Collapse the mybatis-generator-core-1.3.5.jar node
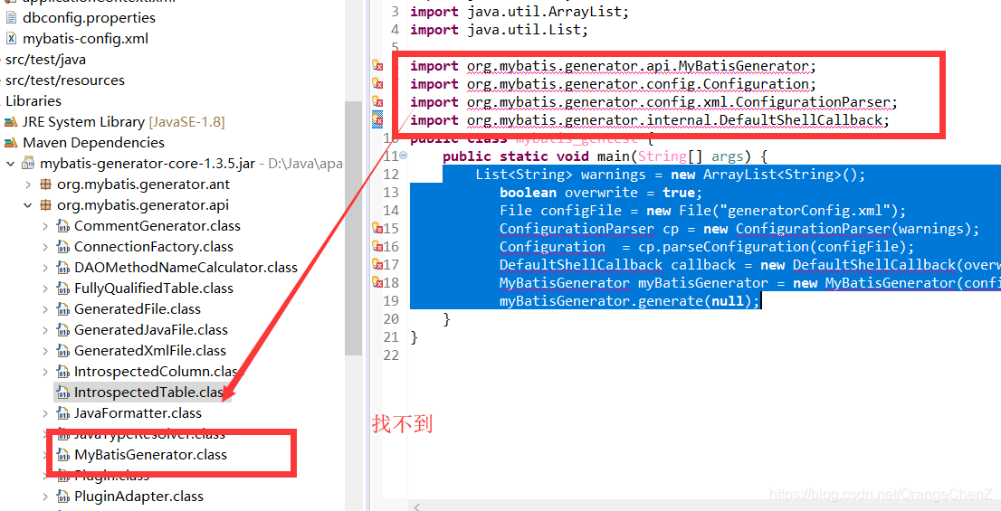Image resolution: width=1001 pixels, height=511 pixels. click(10, 164)
